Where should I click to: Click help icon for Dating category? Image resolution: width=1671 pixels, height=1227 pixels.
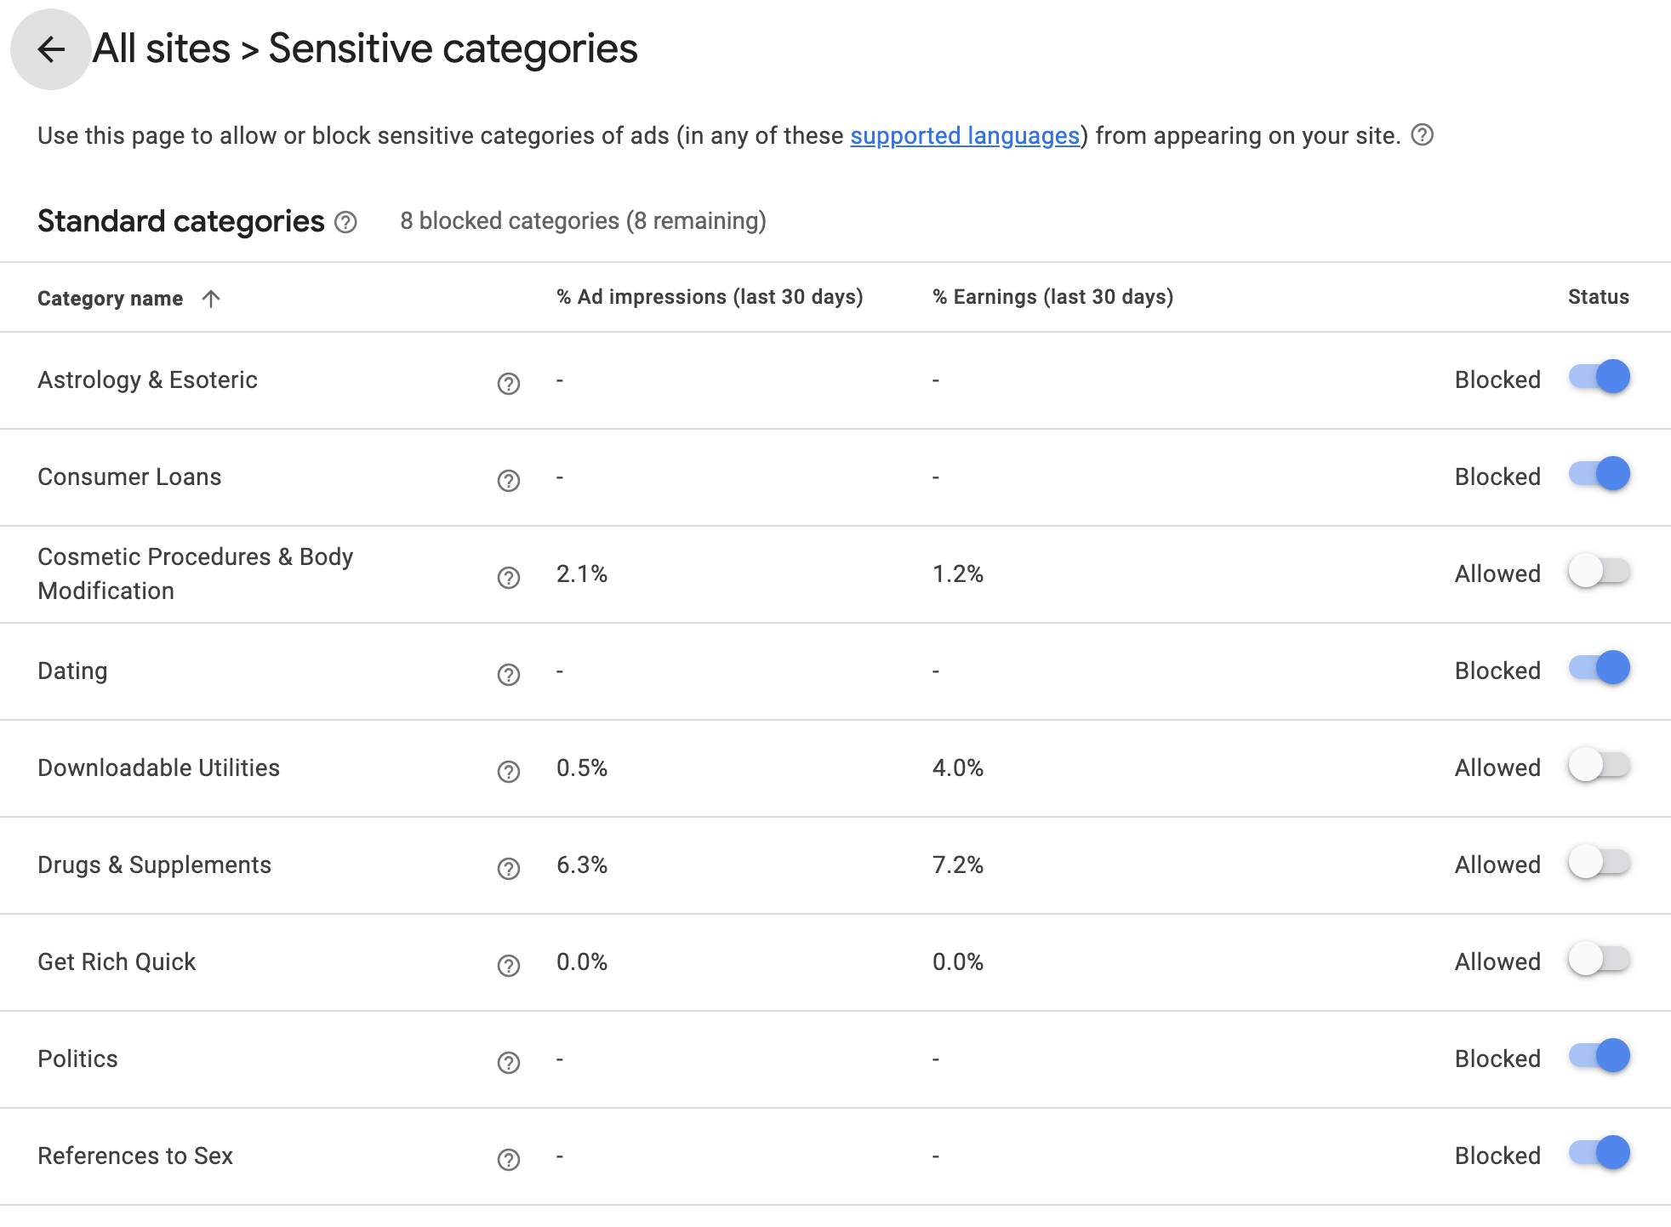508,675
